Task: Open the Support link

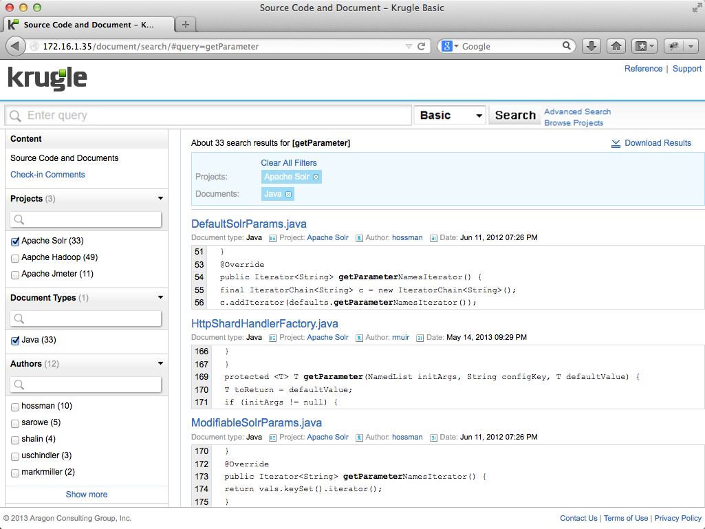Action: (686, 69)
